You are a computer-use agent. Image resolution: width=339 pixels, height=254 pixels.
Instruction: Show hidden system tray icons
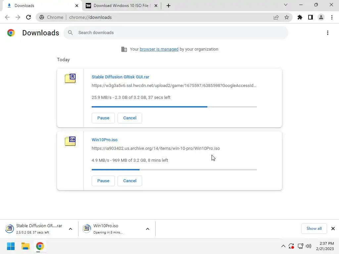tap(283, 246)
